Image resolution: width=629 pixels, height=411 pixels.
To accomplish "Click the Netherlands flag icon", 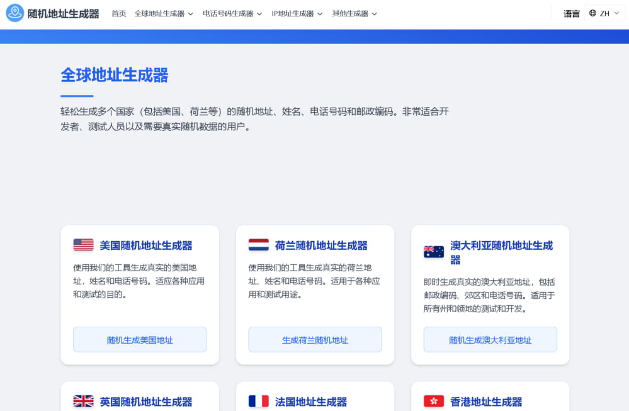I will [258, 245].
